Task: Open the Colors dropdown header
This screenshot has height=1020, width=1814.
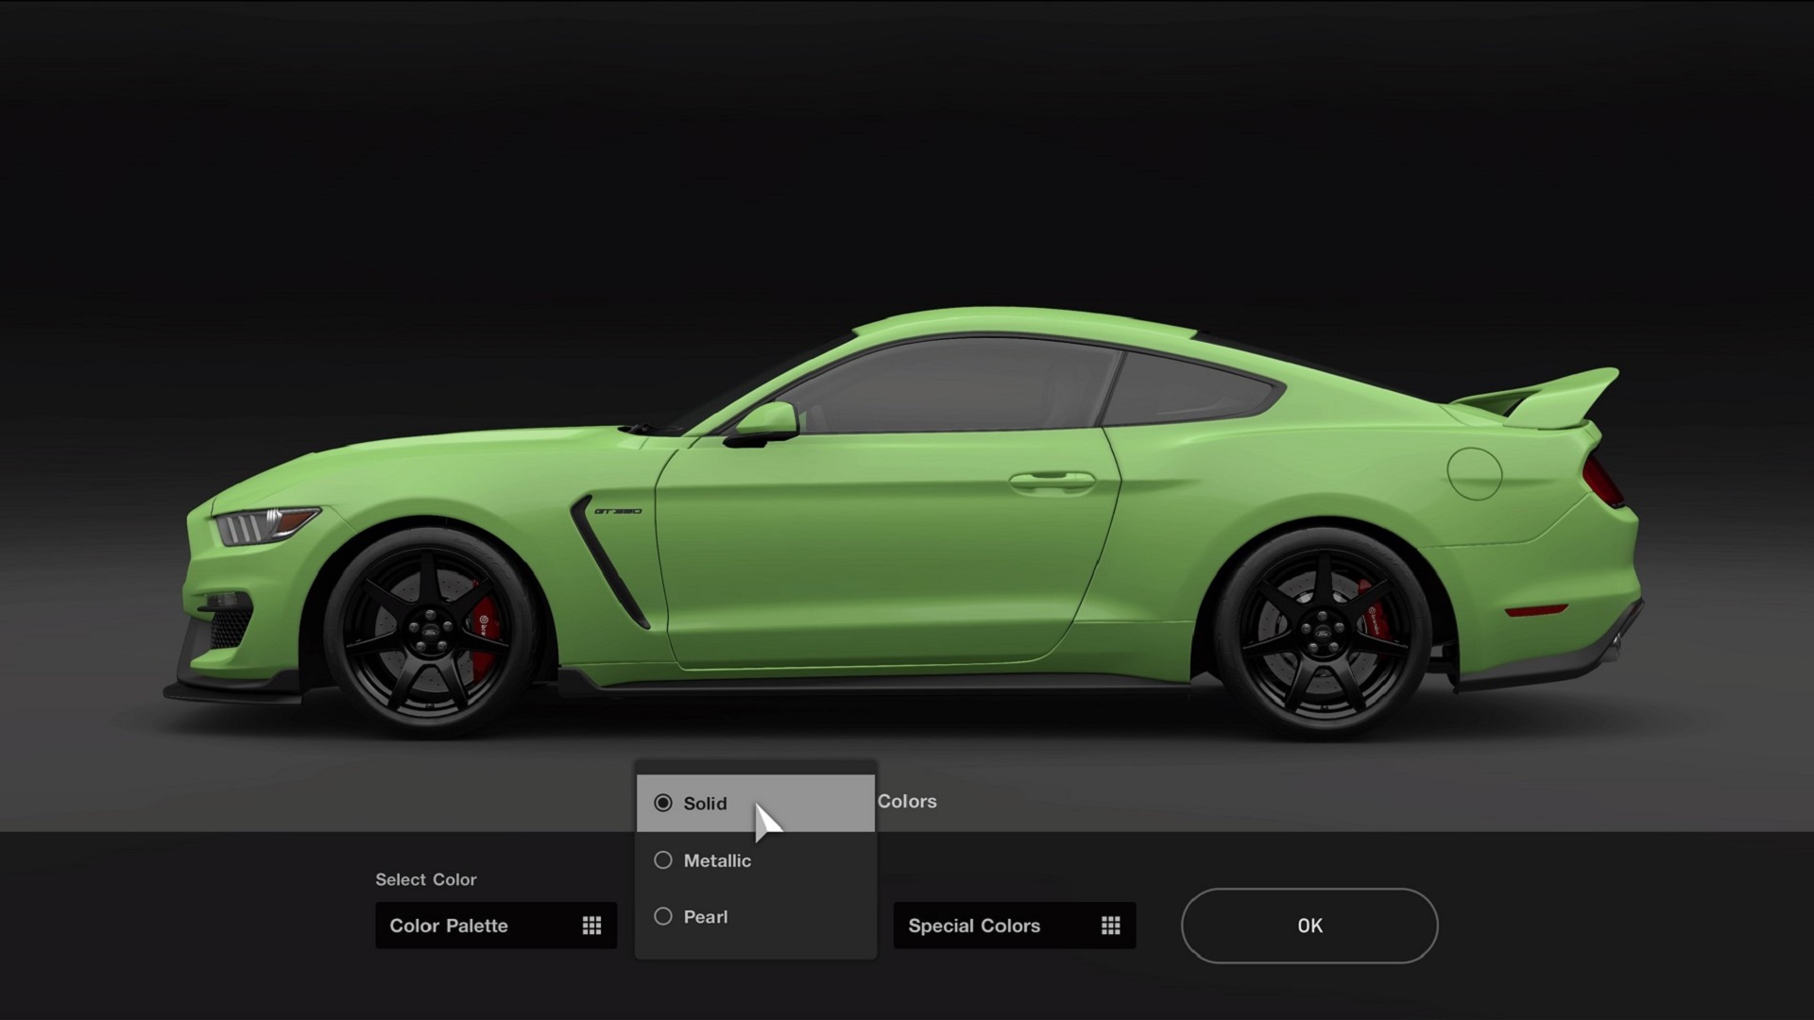Action: 907,801
